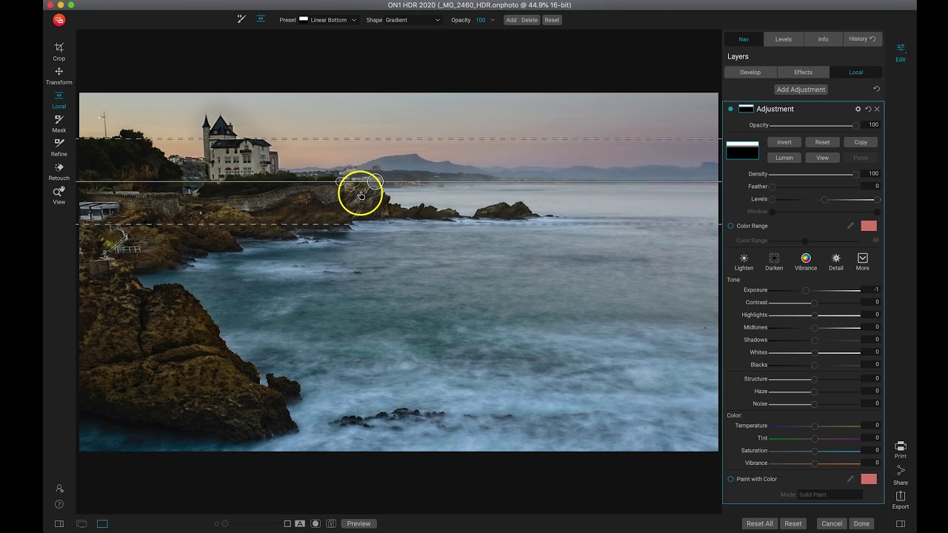The height and width of the screenshot is (533, 948).
Task: Click the ON1 logo icon
Action: (59, 20)
